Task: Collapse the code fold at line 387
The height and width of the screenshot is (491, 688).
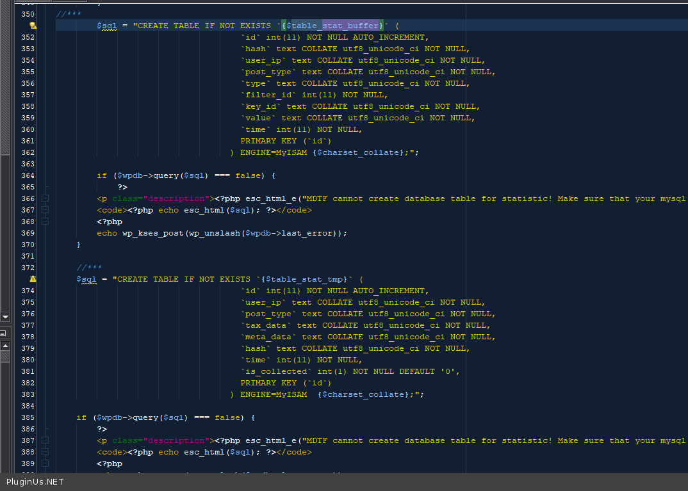Action: (x=45, y=440)
